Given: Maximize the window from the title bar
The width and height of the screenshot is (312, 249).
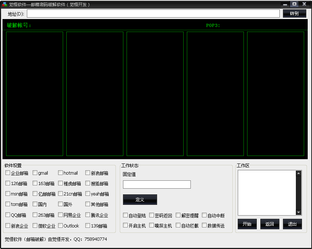Looking at the screenshot, I should point(294,4).
